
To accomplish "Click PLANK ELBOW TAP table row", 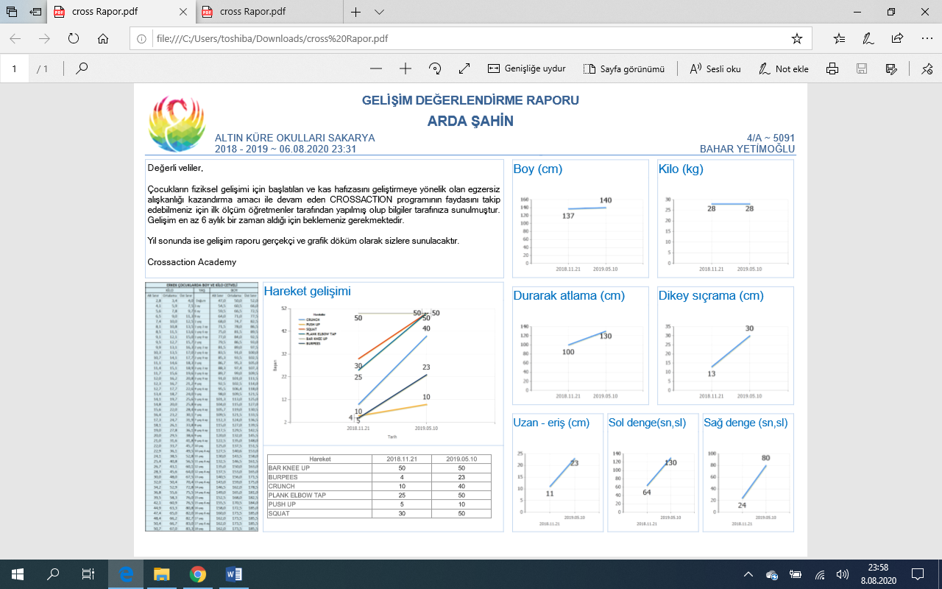I will pyautogui.click(x=379, y=495).
